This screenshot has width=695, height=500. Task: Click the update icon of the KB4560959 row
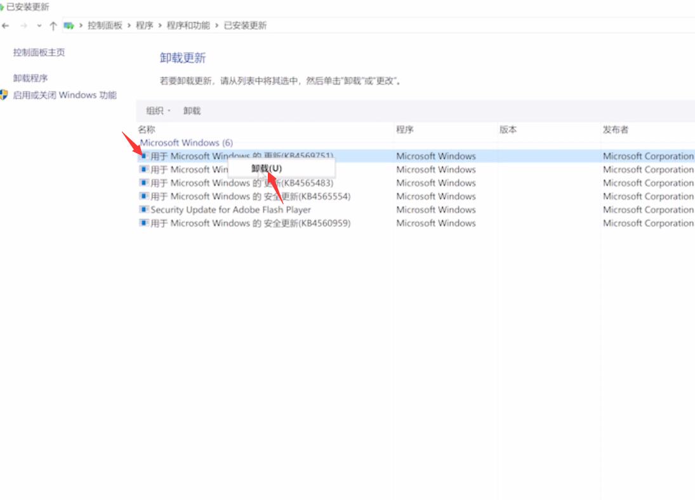pyautogui.click(x=143, y=223)
